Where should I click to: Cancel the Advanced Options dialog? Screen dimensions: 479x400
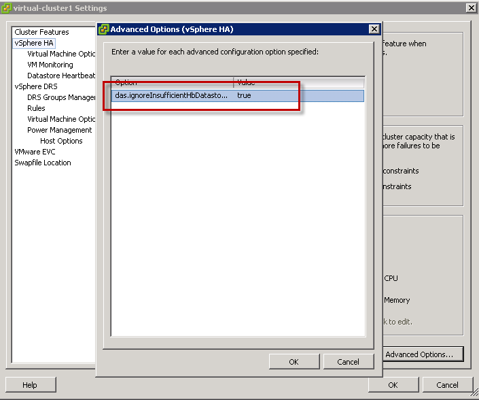(x=349, y=362)
